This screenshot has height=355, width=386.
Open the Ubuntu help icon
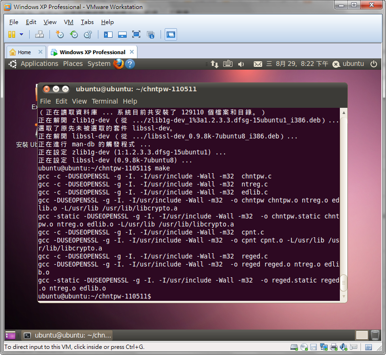tap(130, 64)
